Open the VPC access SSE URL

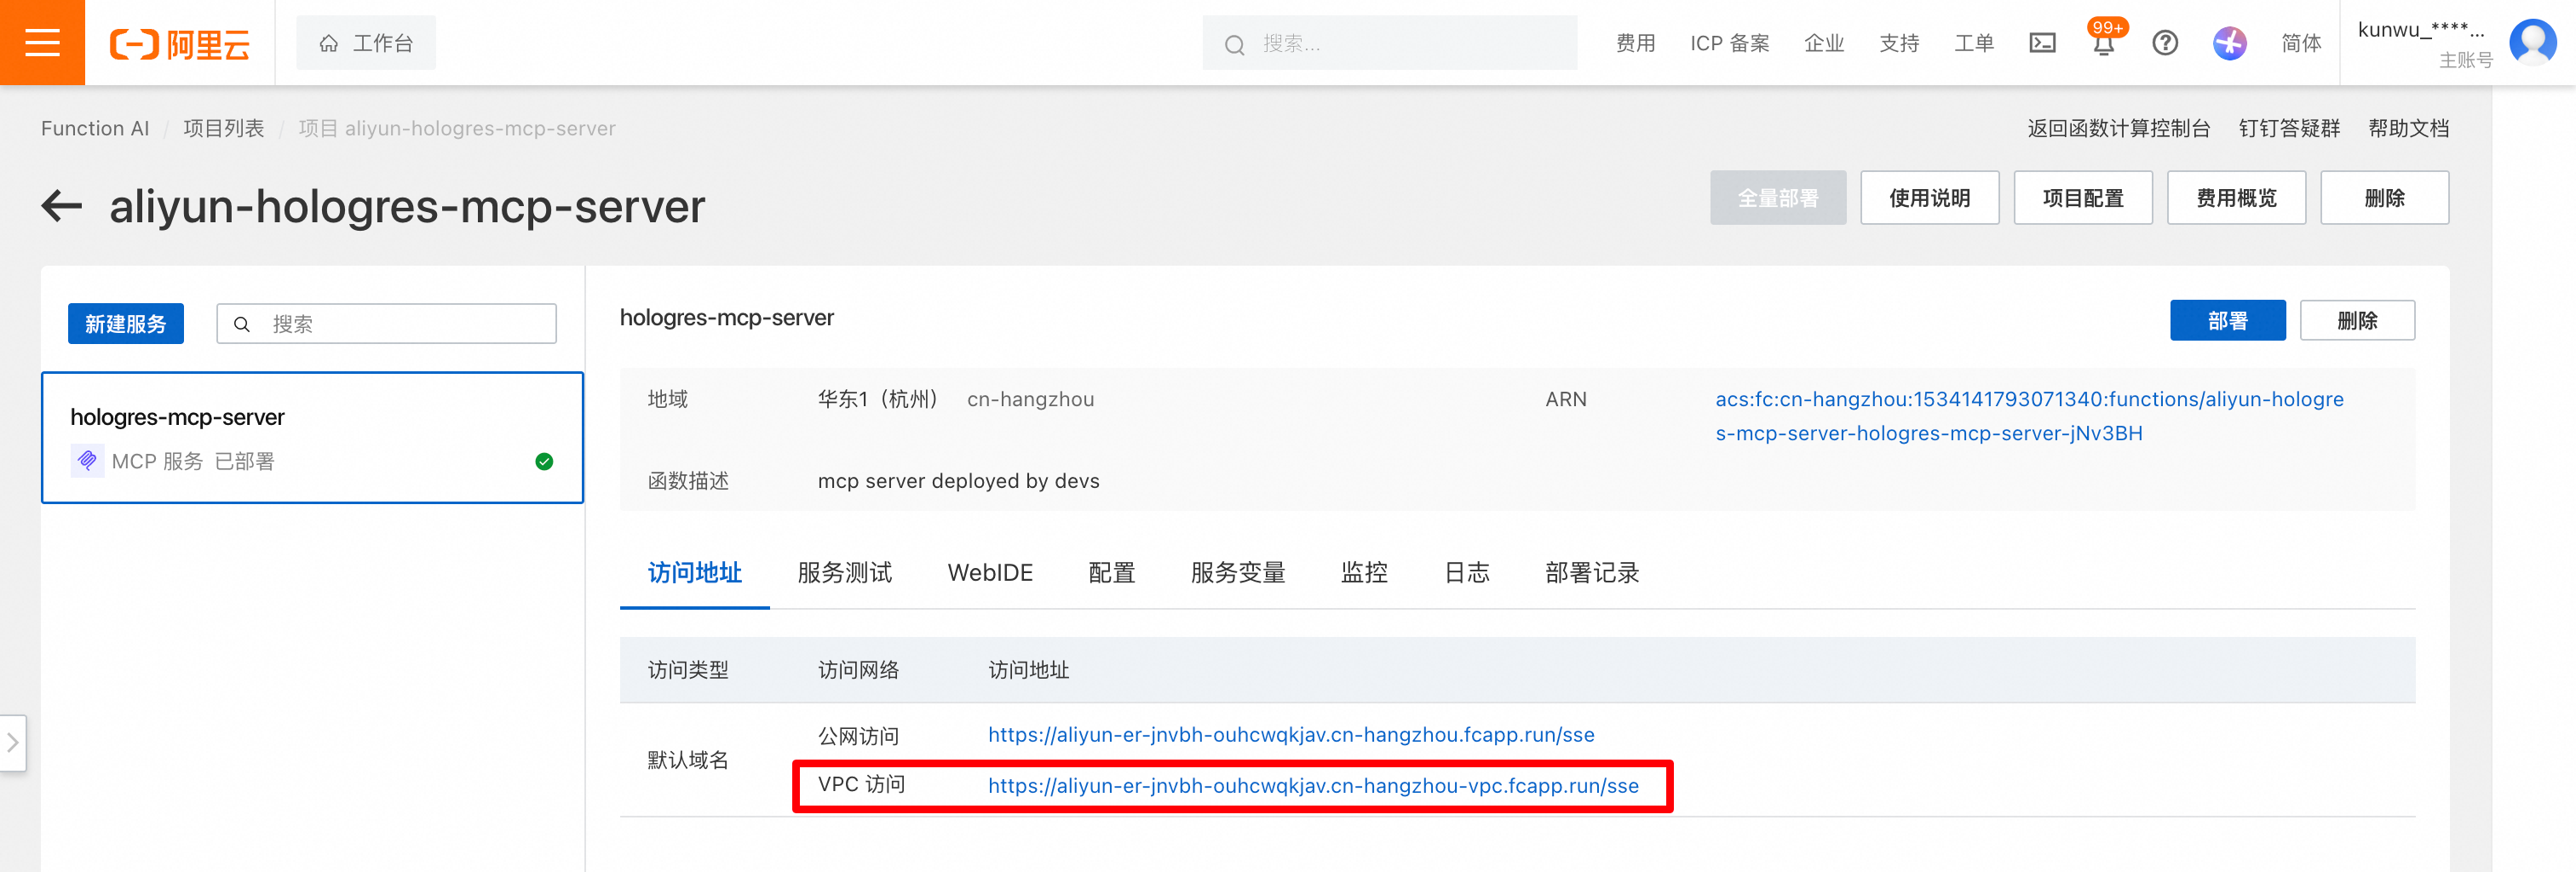pos(1313,785)
